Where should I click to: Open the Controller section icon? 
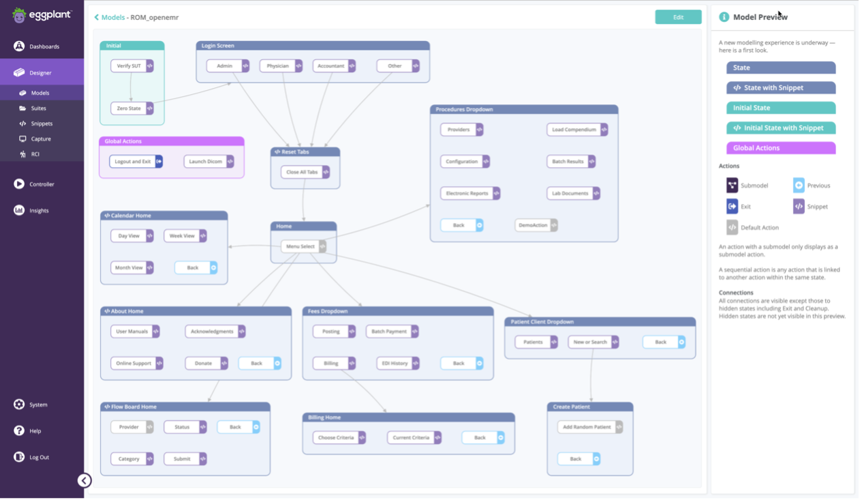(x=19, y=184)
